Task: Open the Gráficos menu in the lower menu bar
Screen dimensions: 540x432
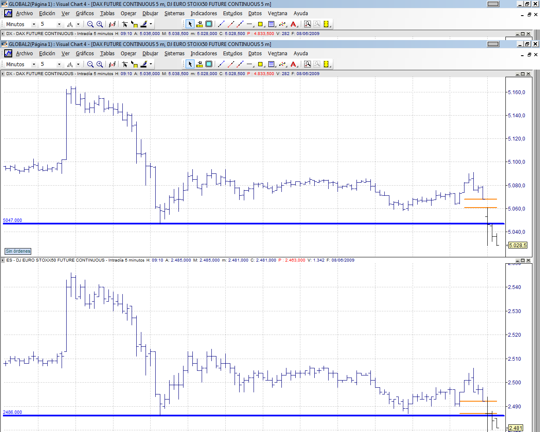Action: point(85,54)
